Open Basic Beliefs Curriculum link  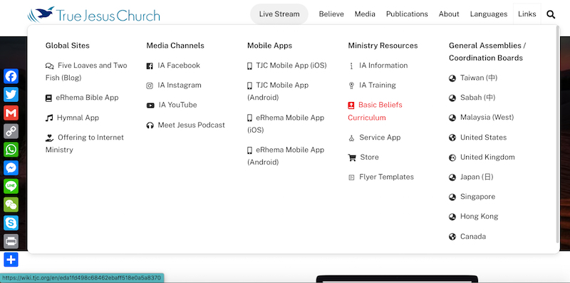375,111
